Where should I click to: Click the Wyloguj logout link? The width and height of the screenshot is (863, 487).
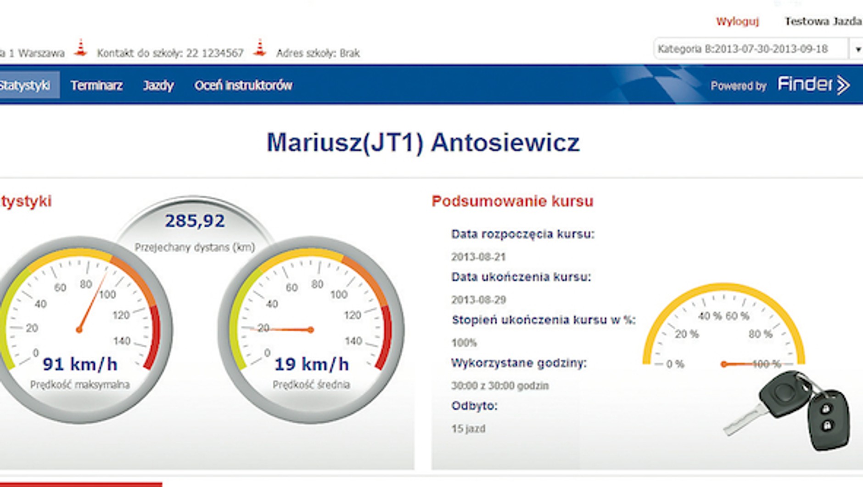click(737, 22)
